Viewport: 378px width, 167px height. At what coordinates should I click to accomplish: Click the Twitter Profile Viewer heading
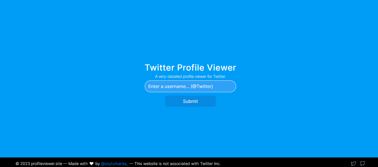point(190,67)
